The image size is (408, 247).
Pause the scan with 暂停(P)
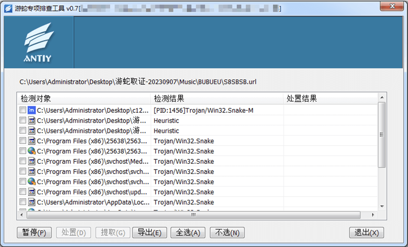[34, 232]
